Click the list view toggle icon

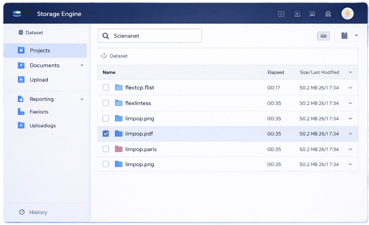coord(323,36)
